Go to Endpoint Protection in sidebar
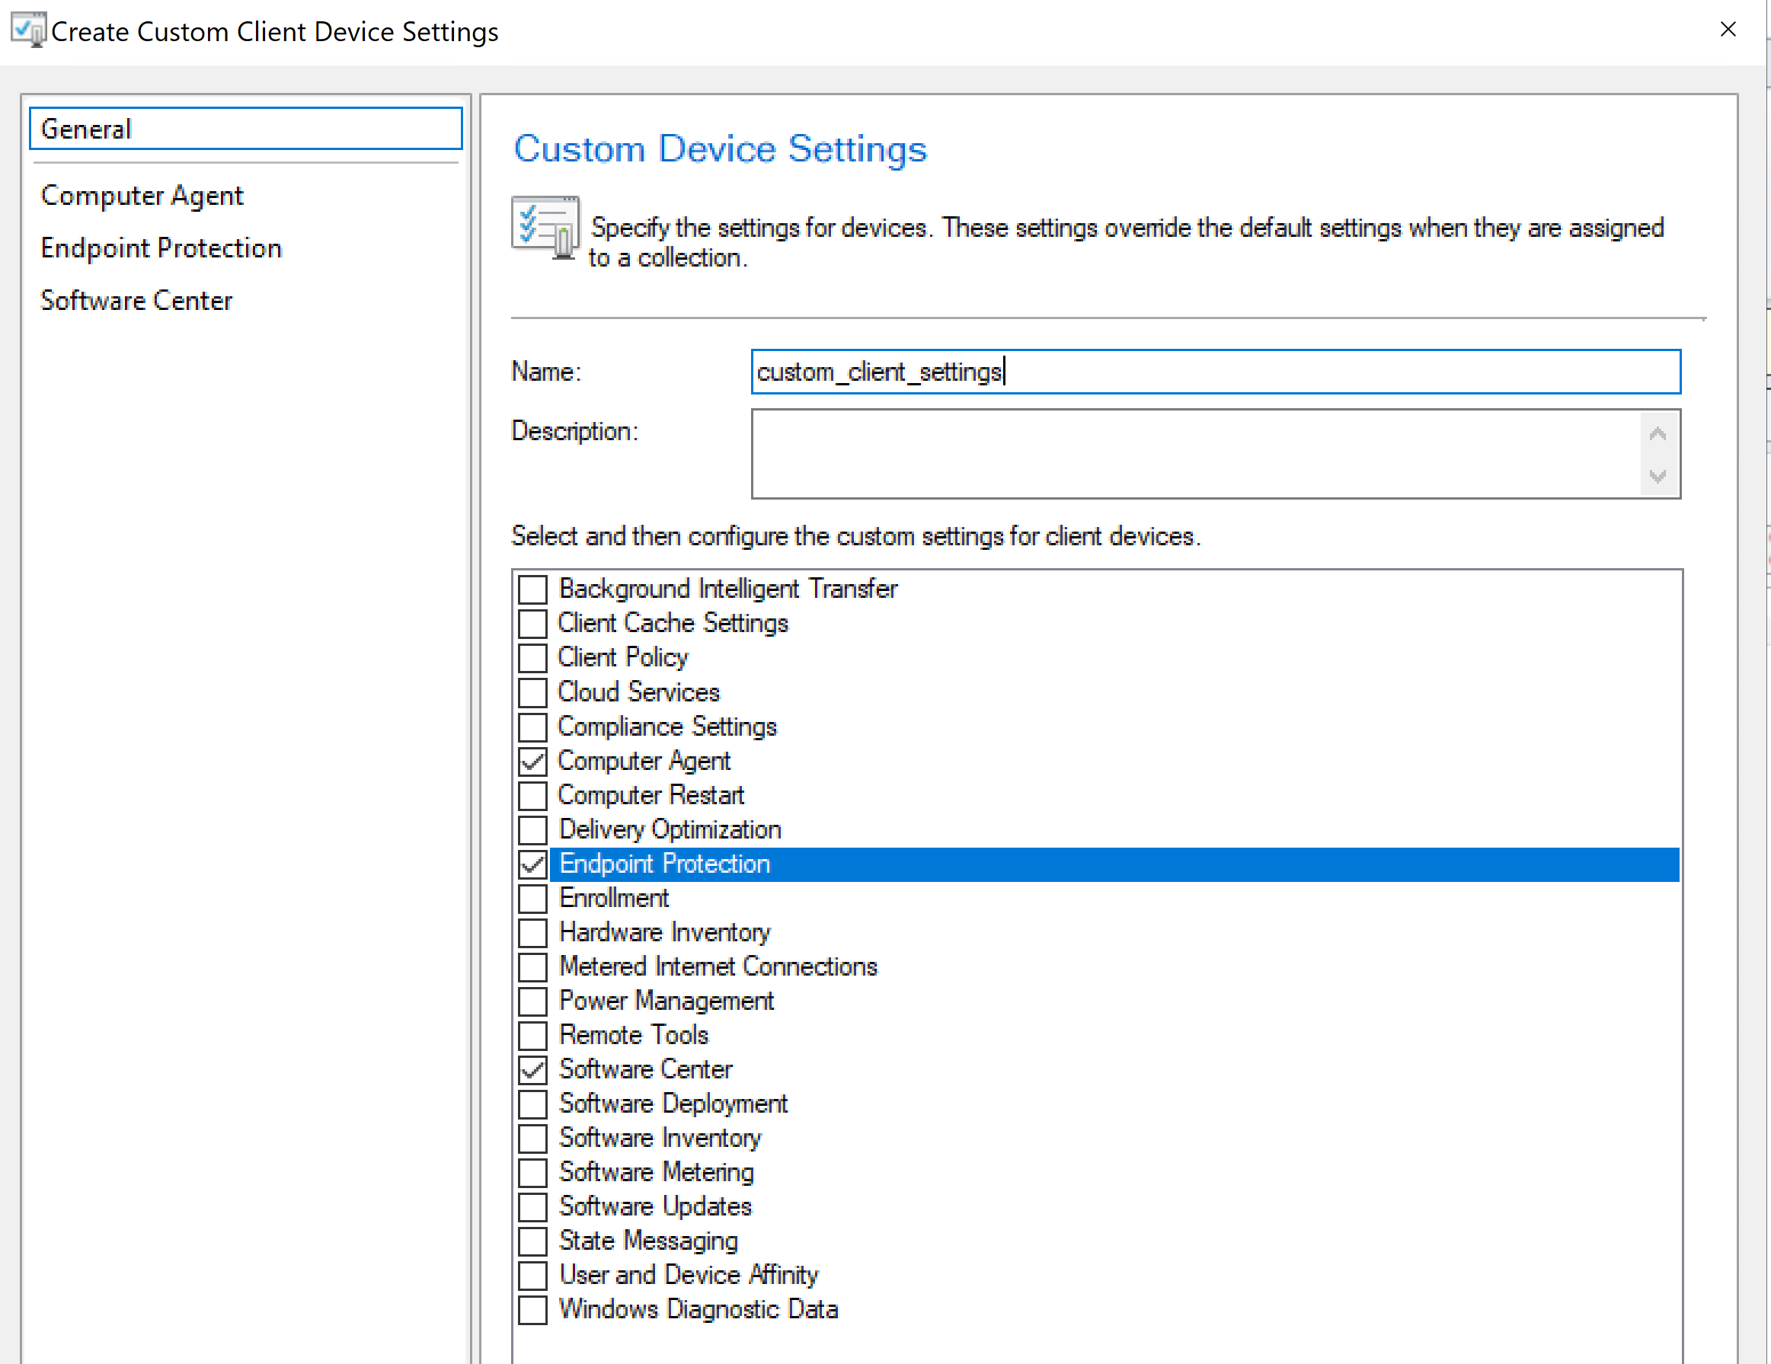1771x1364 pixels. [161, 248]
